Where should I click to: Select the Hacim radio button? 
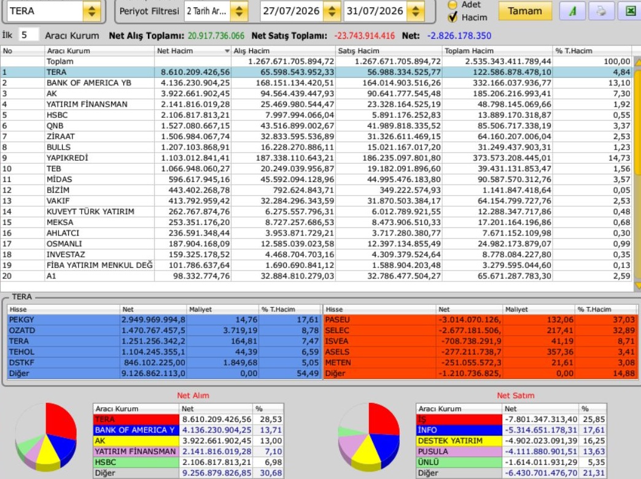click(453, 17)
